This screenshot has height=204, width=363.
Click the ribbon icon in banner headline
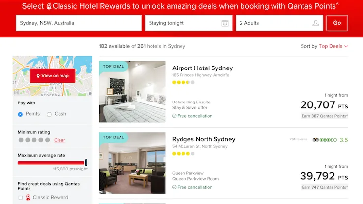click(49, 6)
